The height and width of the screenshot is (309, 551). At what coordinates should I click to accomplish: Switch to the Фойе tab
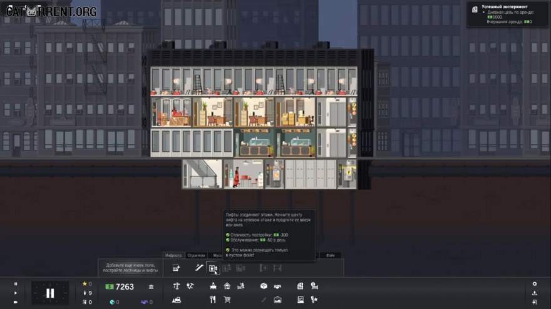click(330, 255)
